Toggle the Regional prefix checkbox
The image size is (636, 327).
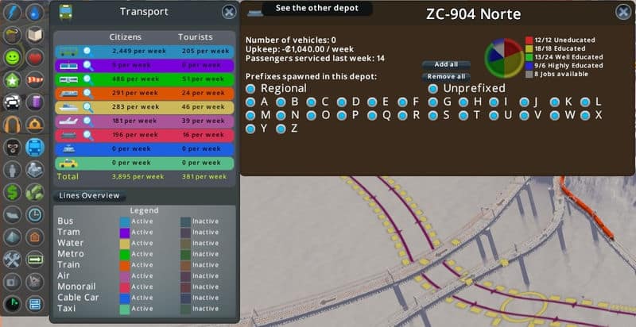251,88
